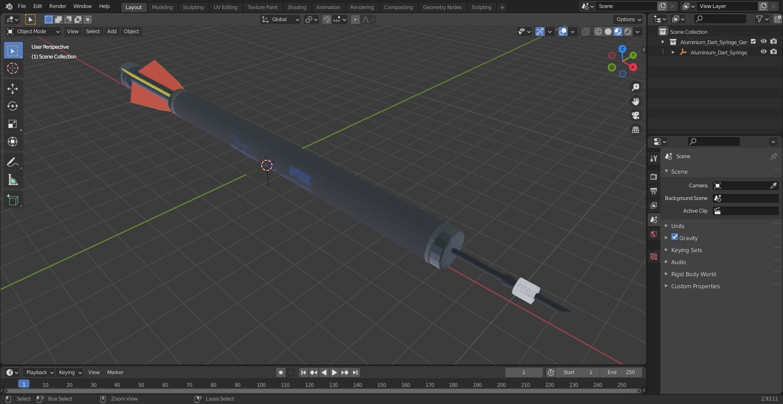Hide Aluminium_Dart_Syringe_Ger collection in viewport
The height and width of the screenshot is (404, 783).
764,42
